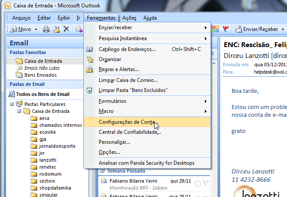Choose Opções in Ferramentas menu

tap(147, 152)
